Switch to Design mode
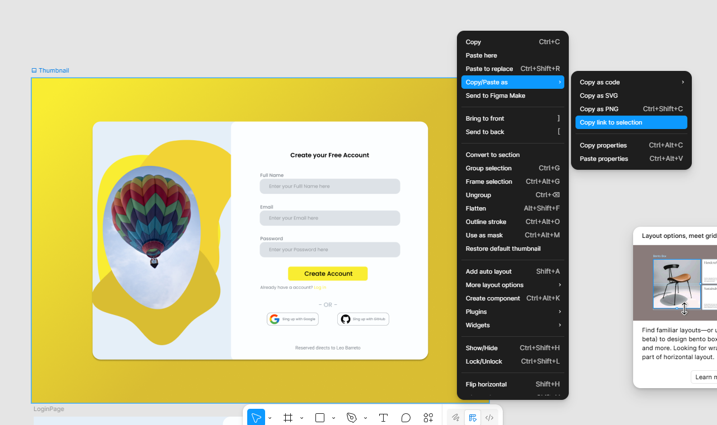 pos(473,418)
